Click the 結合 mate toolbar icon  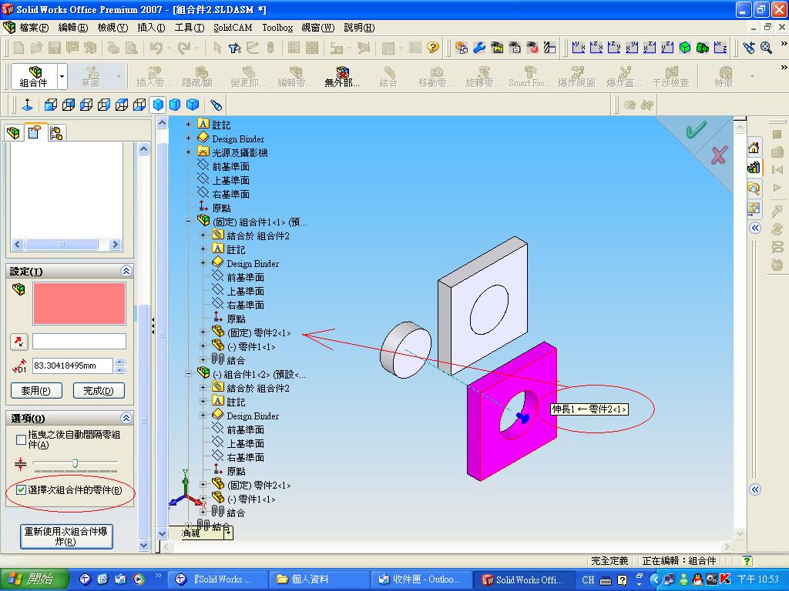388,76
